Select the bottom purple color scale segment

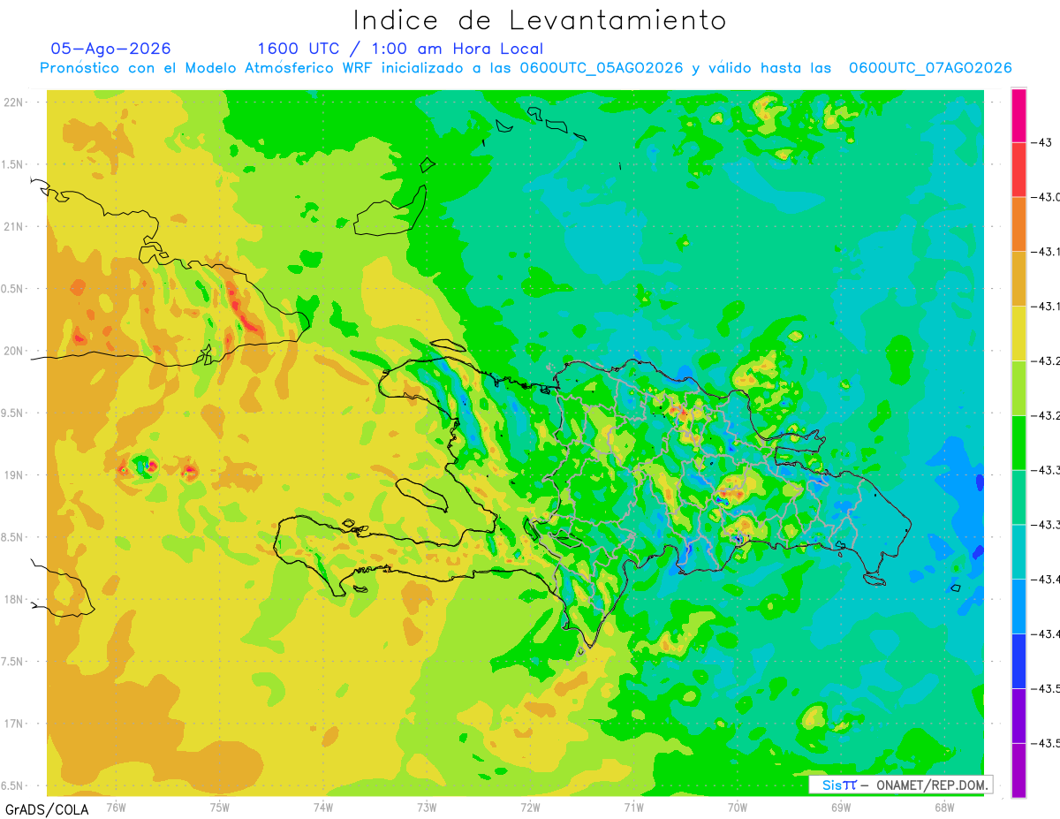point(1018,770)
